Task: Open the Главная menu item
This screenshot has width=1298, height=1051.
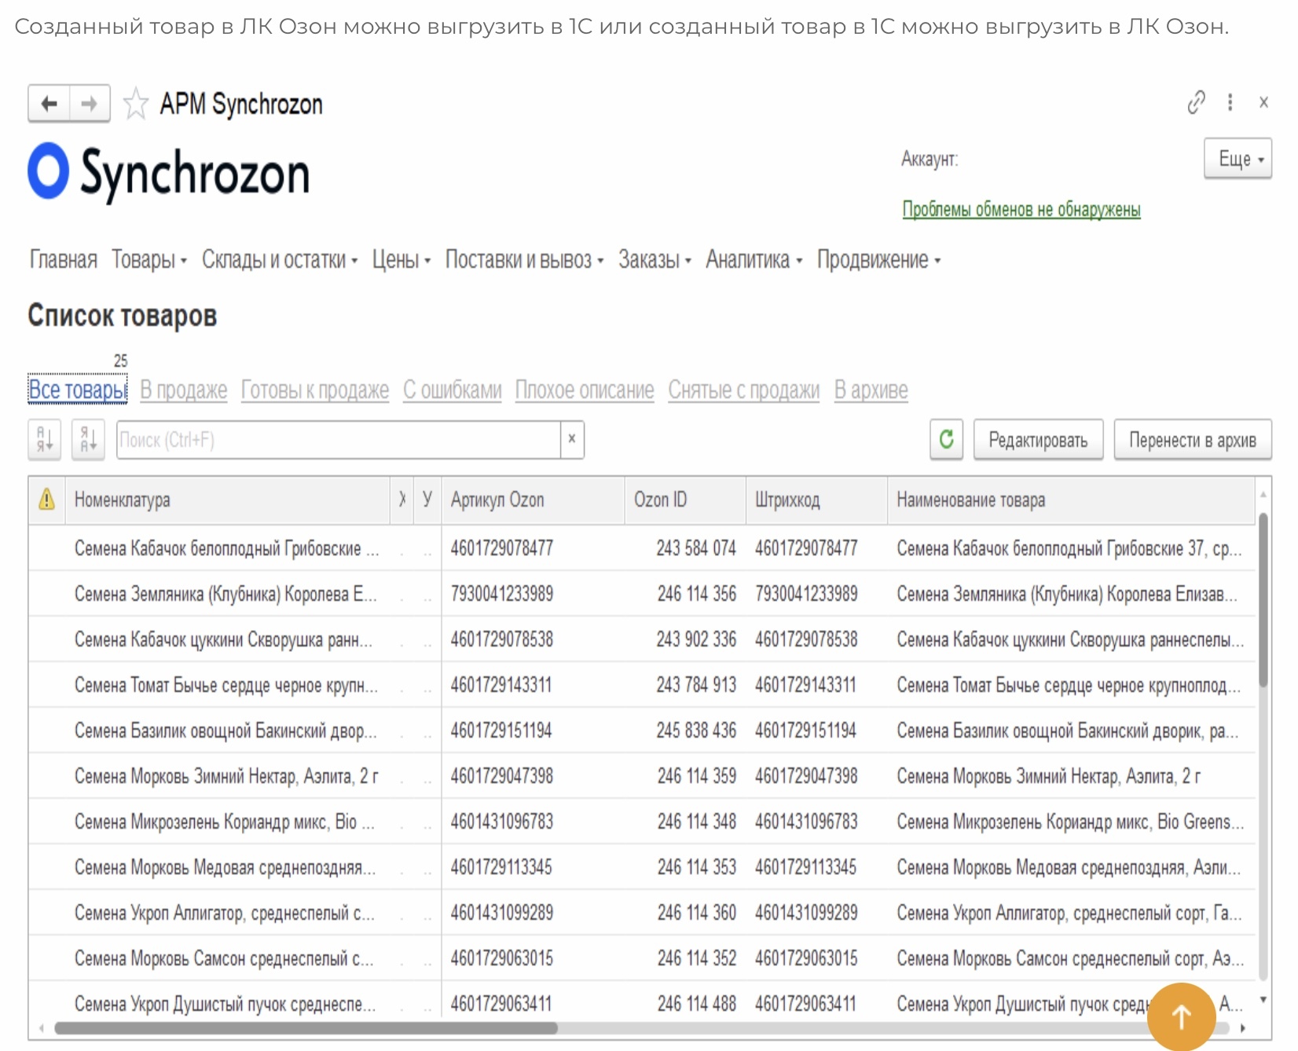Action: [64, 259]
